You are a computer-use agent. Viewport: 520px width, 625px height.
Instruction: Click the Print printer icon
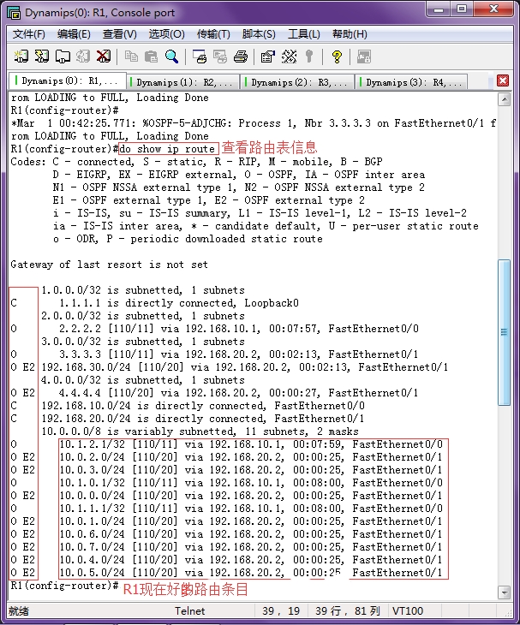[241, 57]
